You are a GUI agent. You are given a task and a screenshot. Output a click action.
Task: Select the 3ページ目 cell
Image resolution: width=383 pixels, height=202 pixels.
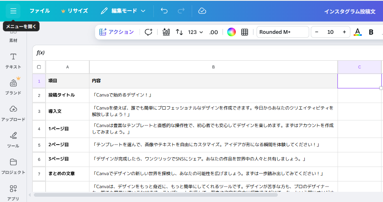tap(67, 159)
